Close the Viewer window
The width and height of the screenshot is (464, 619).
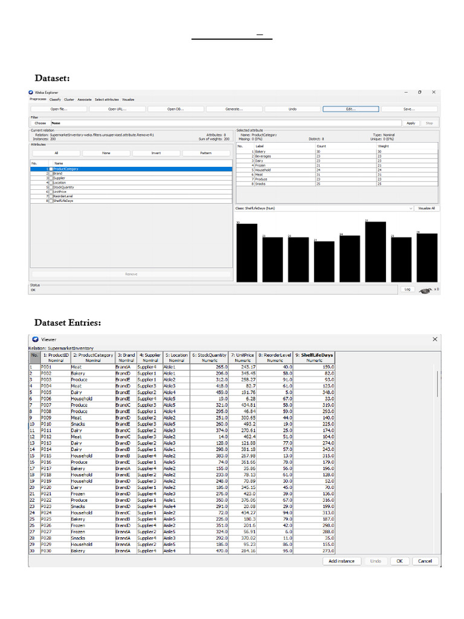pos(434,339)
